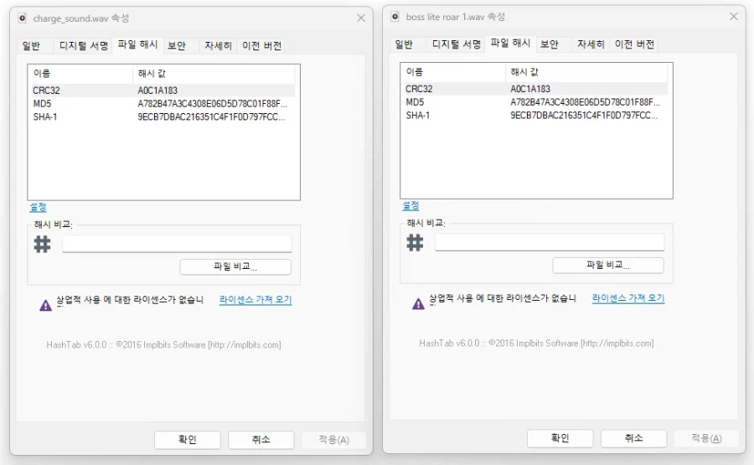
Task: Click 설정 link in charge_sound.wav window
Action: click(x=38, y=207)
